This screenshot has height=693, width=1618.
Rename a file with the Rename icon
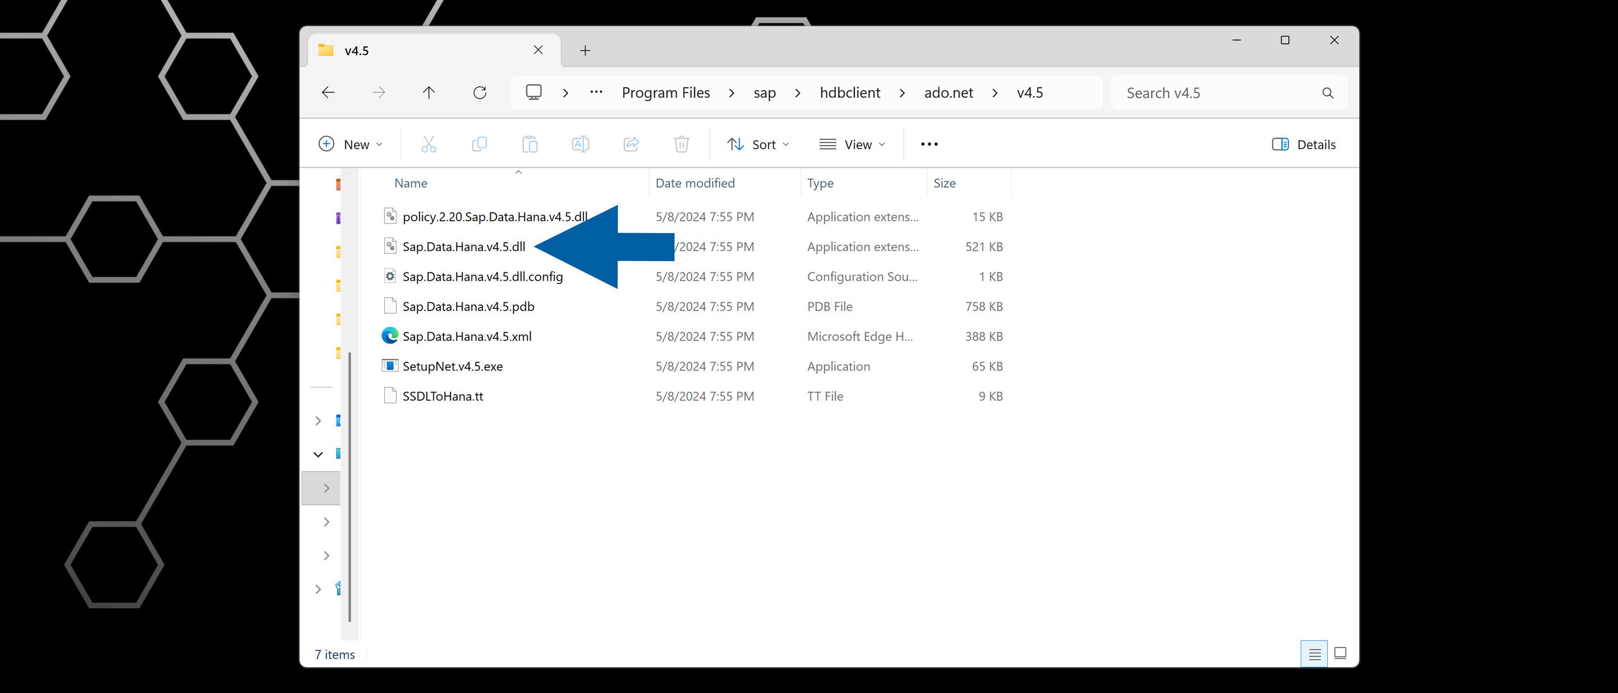pos(580,144)
